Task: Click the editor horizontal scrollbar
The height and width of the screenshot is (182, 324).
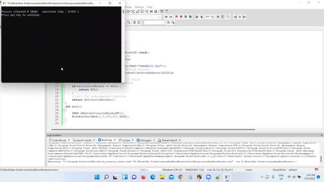Action: pyautogui.click(x=153, y=130)
